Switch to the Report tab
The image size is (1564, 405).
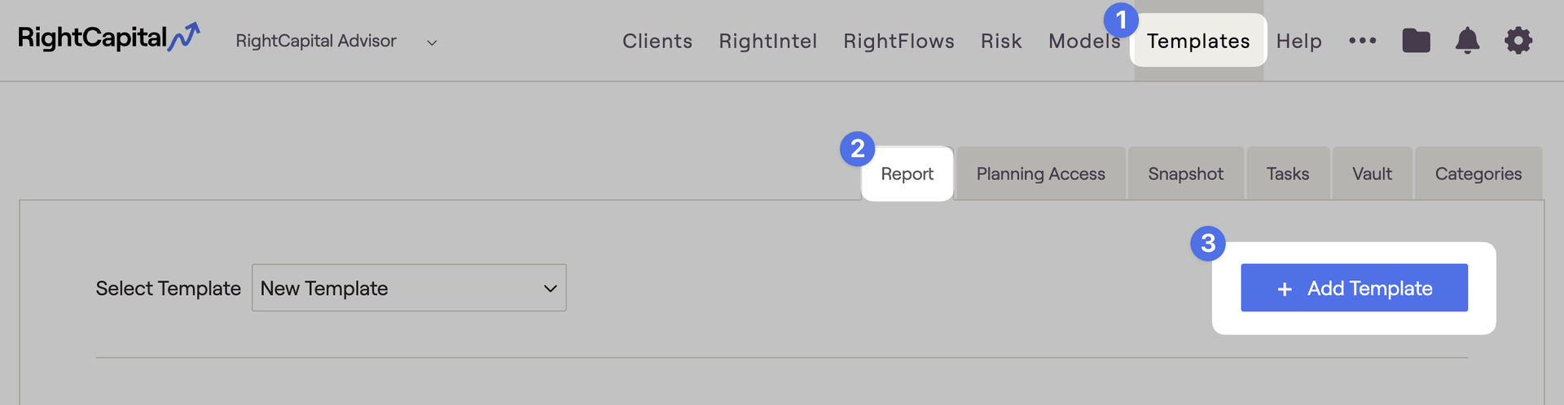[x=907, y=174]
